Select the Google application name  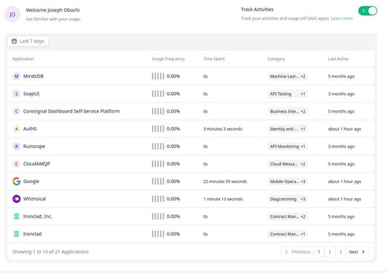tap(31, 182)
